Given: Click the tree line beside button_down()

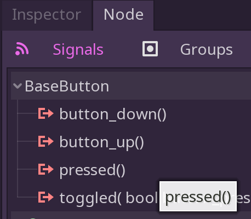Looking at the screenshot, I should coord(27,113).
